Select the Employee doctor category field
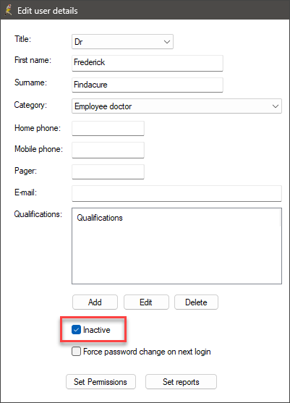The height and width of the screenshot is (403, 290). point(176,106)
